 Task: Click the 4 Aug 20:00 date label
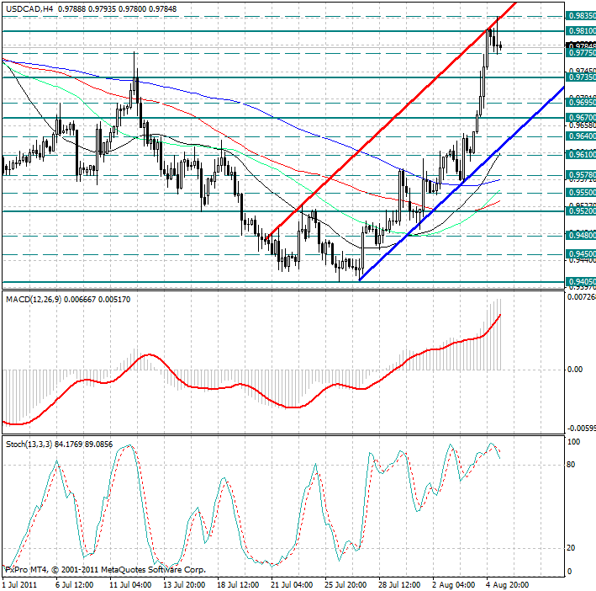(508, 584)
